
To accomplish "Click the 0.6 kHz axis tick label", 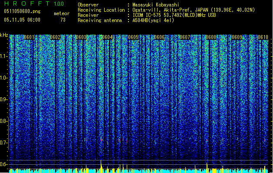I will point(3,164).
